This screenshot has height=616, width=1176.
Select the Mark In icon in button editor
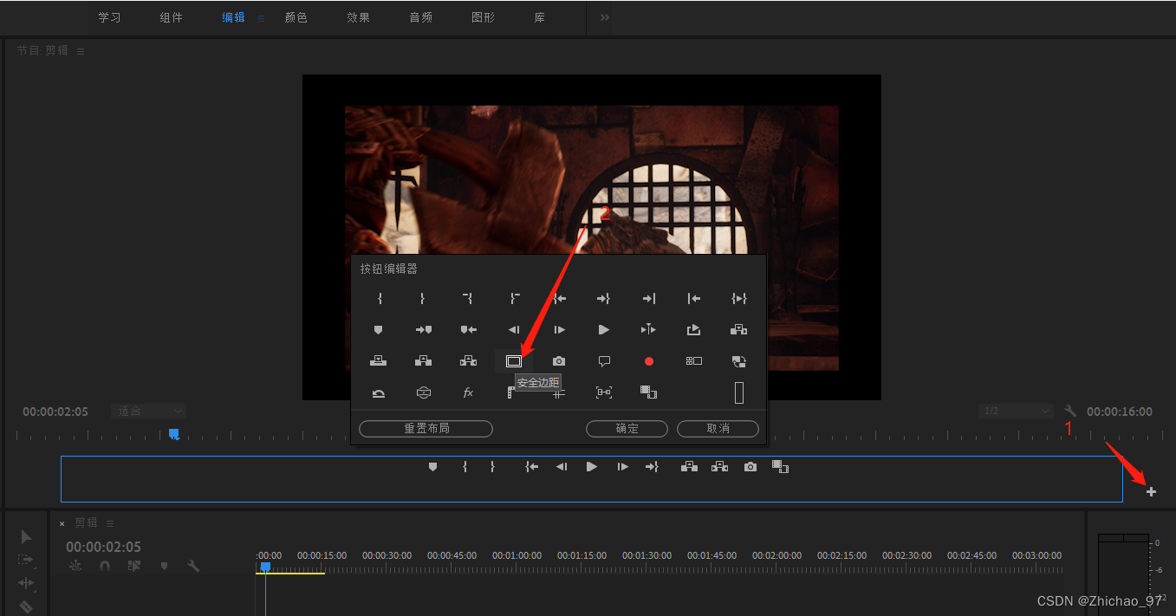tap(380, 298)
